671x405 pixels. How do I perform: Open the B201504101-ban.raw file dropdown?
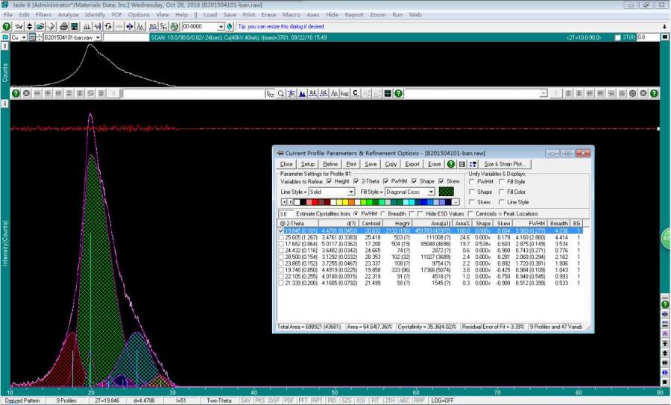coord(98,38)
